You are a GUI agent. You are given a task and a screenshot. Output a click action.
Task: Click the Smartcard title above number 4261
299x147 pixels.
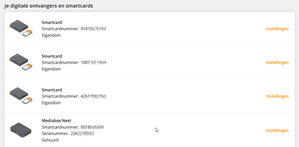[52, 90]
